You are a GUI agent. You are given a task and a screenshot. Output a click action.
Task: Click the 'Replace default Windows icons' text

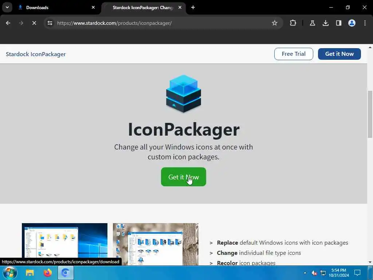282,242
